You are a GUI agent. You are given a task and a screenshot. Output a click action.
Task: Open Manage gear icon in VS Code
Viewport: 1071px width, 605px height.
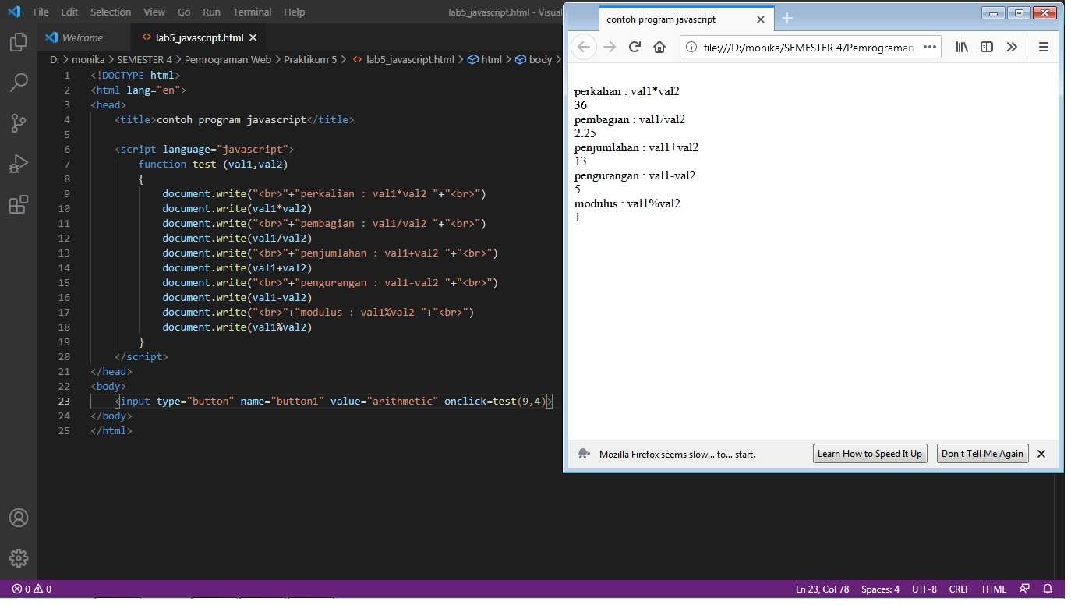19,558
